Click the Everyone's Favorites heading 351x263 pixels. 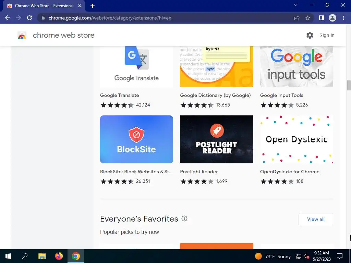click(x=139, y=219)
